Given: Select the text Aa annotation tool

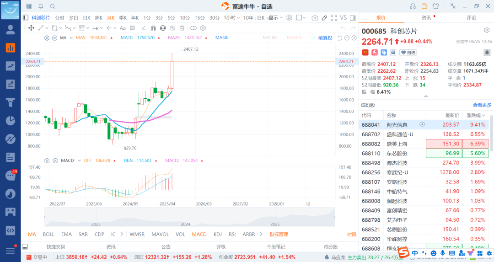Looking at the screenshot, I should [x=123, y=28].
